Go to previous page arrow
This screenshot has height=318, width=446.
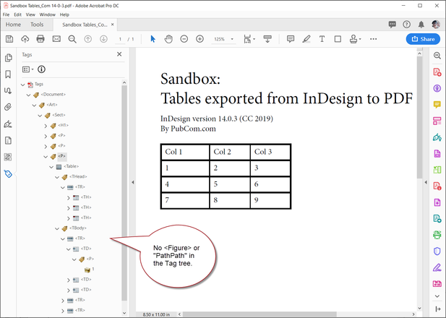[x=88, y=39]
